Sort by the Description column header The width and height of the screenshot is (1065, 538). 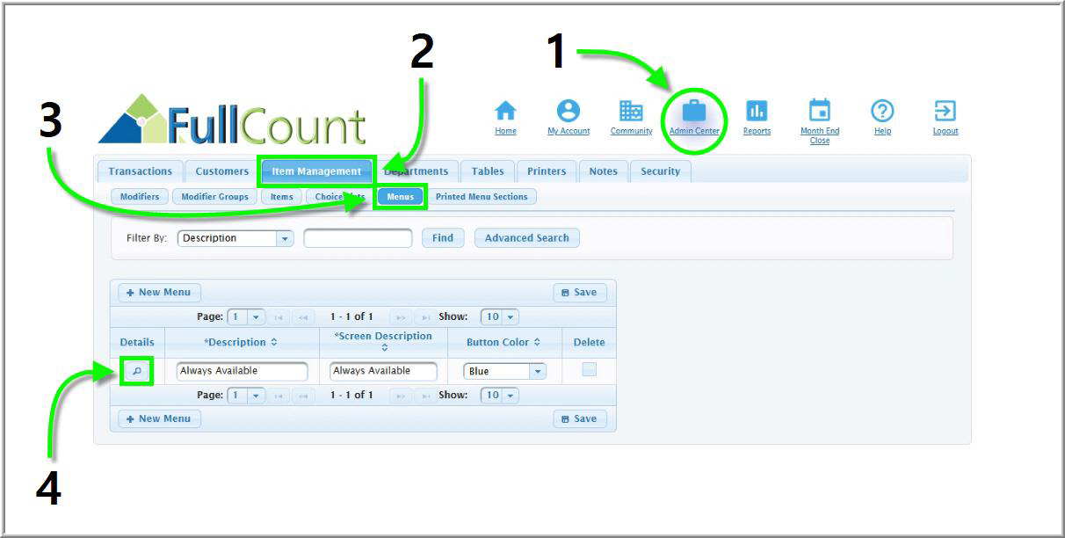(241, 342)
